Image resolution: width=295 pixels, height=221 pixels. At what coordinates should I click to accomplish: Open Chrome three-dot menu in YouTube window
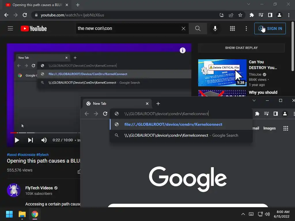[289, 15]
